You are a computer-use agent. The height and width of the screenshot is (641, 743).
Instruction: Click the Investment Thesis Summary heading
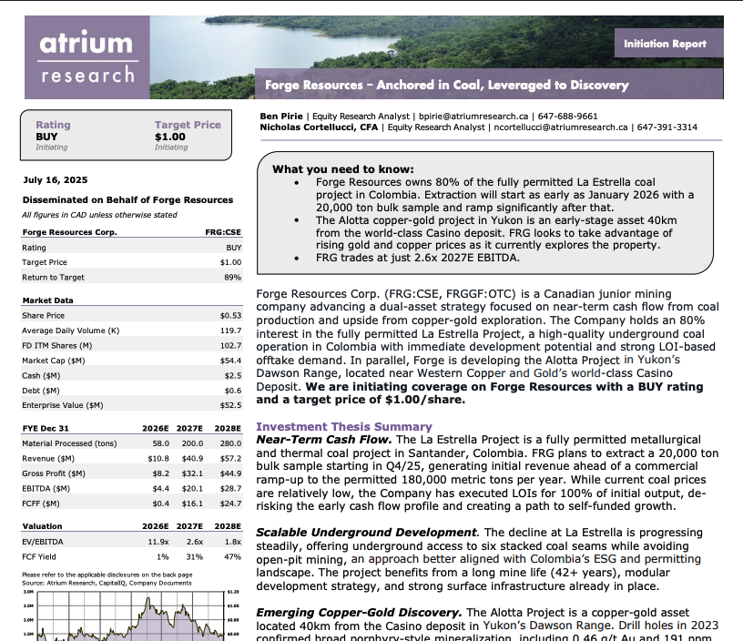tap(344, 426)
